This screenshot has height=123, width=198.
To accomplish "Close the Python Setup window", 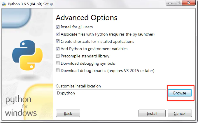I will point(189,3).
